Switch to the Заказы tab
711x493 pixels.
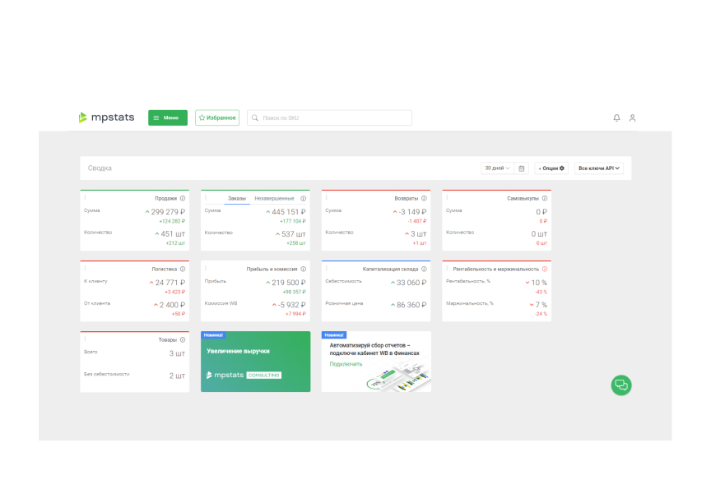tap(237, 198)
